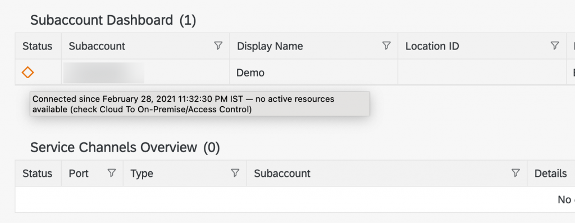The width and height of the screenshot is (575, 223).
Task: Click the Status header in Service Channels
Action: [x=38, y=174]
